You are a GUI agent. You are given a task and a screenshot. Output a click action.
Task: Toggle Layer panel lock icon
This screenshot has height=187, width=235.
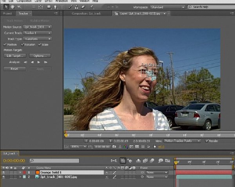[x=116, y=14]
